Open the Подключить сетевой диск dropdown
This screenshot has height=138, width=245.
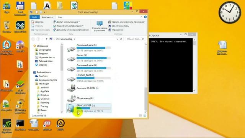pos(68,26)
